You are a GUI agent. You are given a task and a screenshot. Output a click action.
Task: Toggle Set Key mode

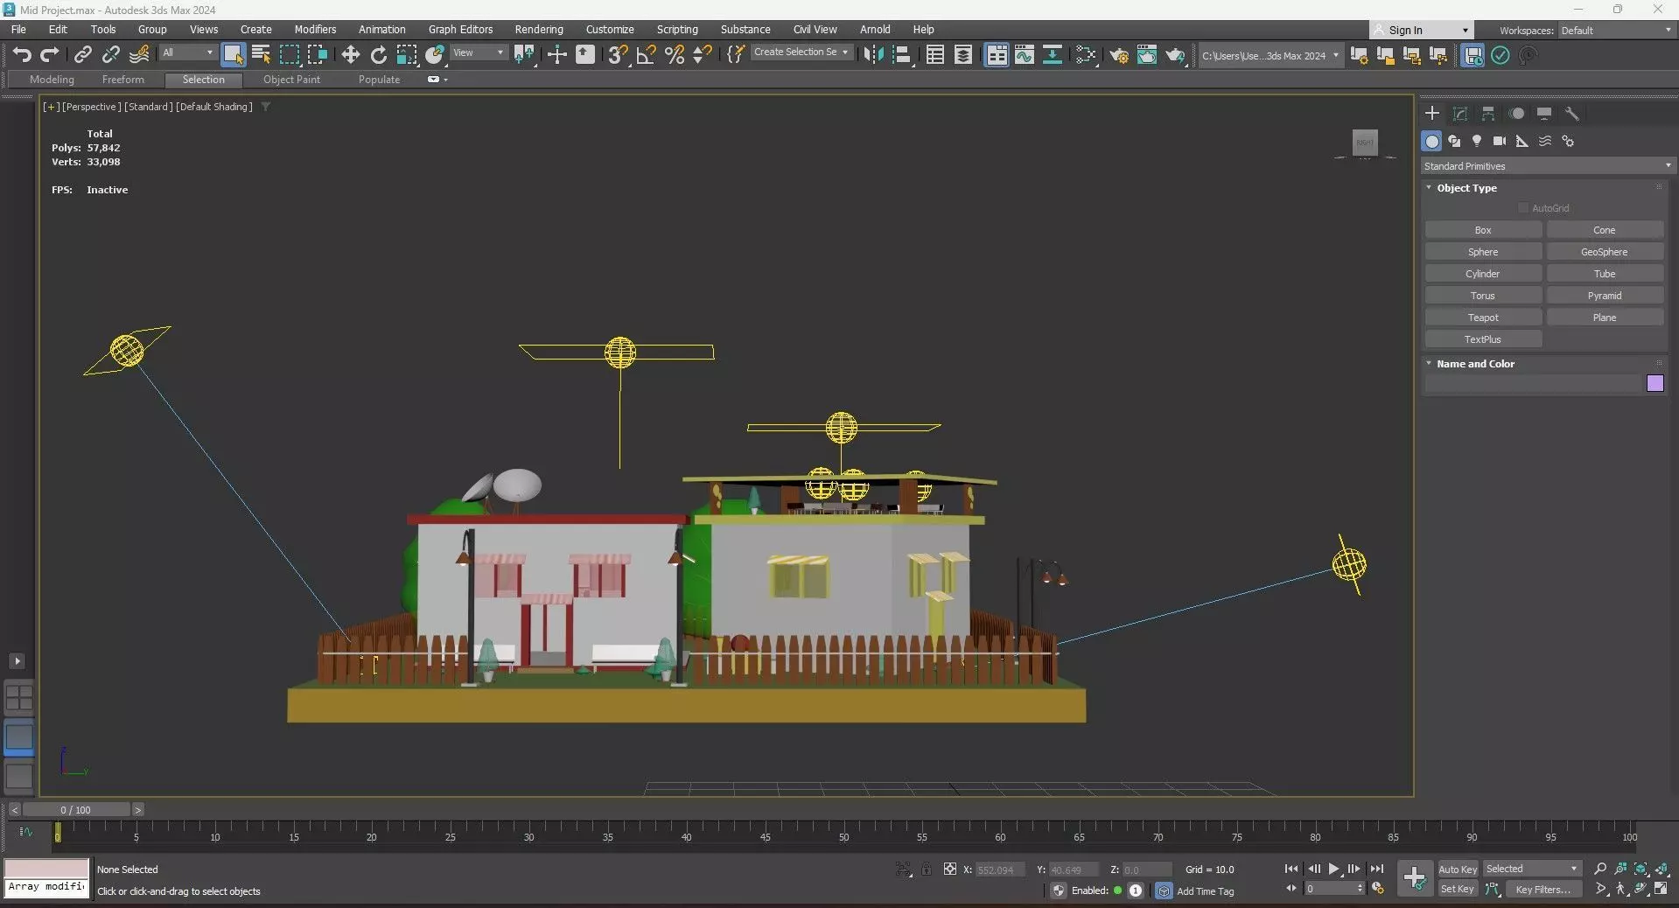pyautogui.click(x=1457, y=889)
